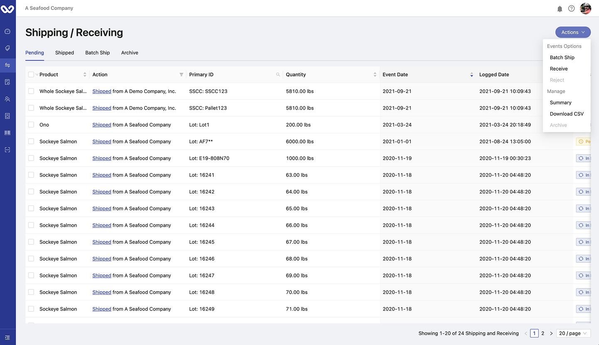Image resolution: width=599 pixels, height=345 pixels.
Task: Open the Action column filter
Action: tap(181, 75)
